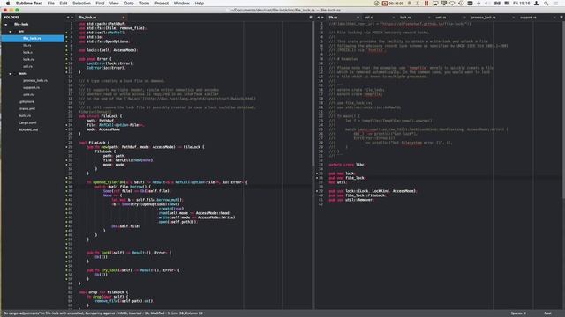Close the lock.rs tab

tap(429, 18)
